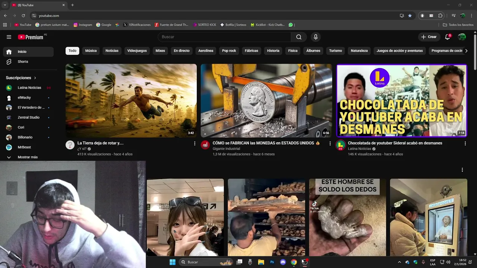Open the Shorts shelf options menu

tap(462, 170)
